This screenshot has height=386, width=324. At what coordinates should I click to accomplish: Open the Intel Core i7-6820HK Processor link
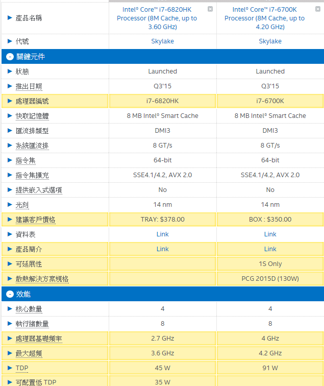(157, 18)
